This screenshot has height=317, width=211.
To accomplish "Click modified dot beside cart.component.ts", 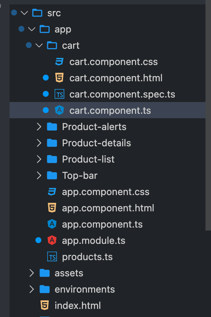I will click(46, 110).
